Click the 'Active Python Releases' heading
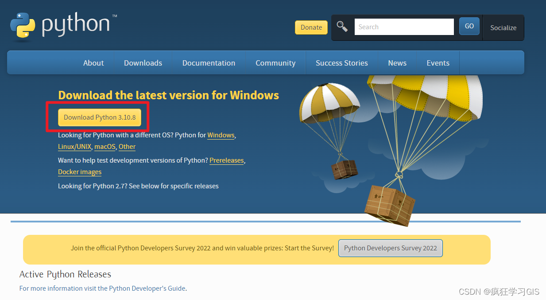Image resolution: width=546 pixels, height=300 pixels. tap(65, 274)
